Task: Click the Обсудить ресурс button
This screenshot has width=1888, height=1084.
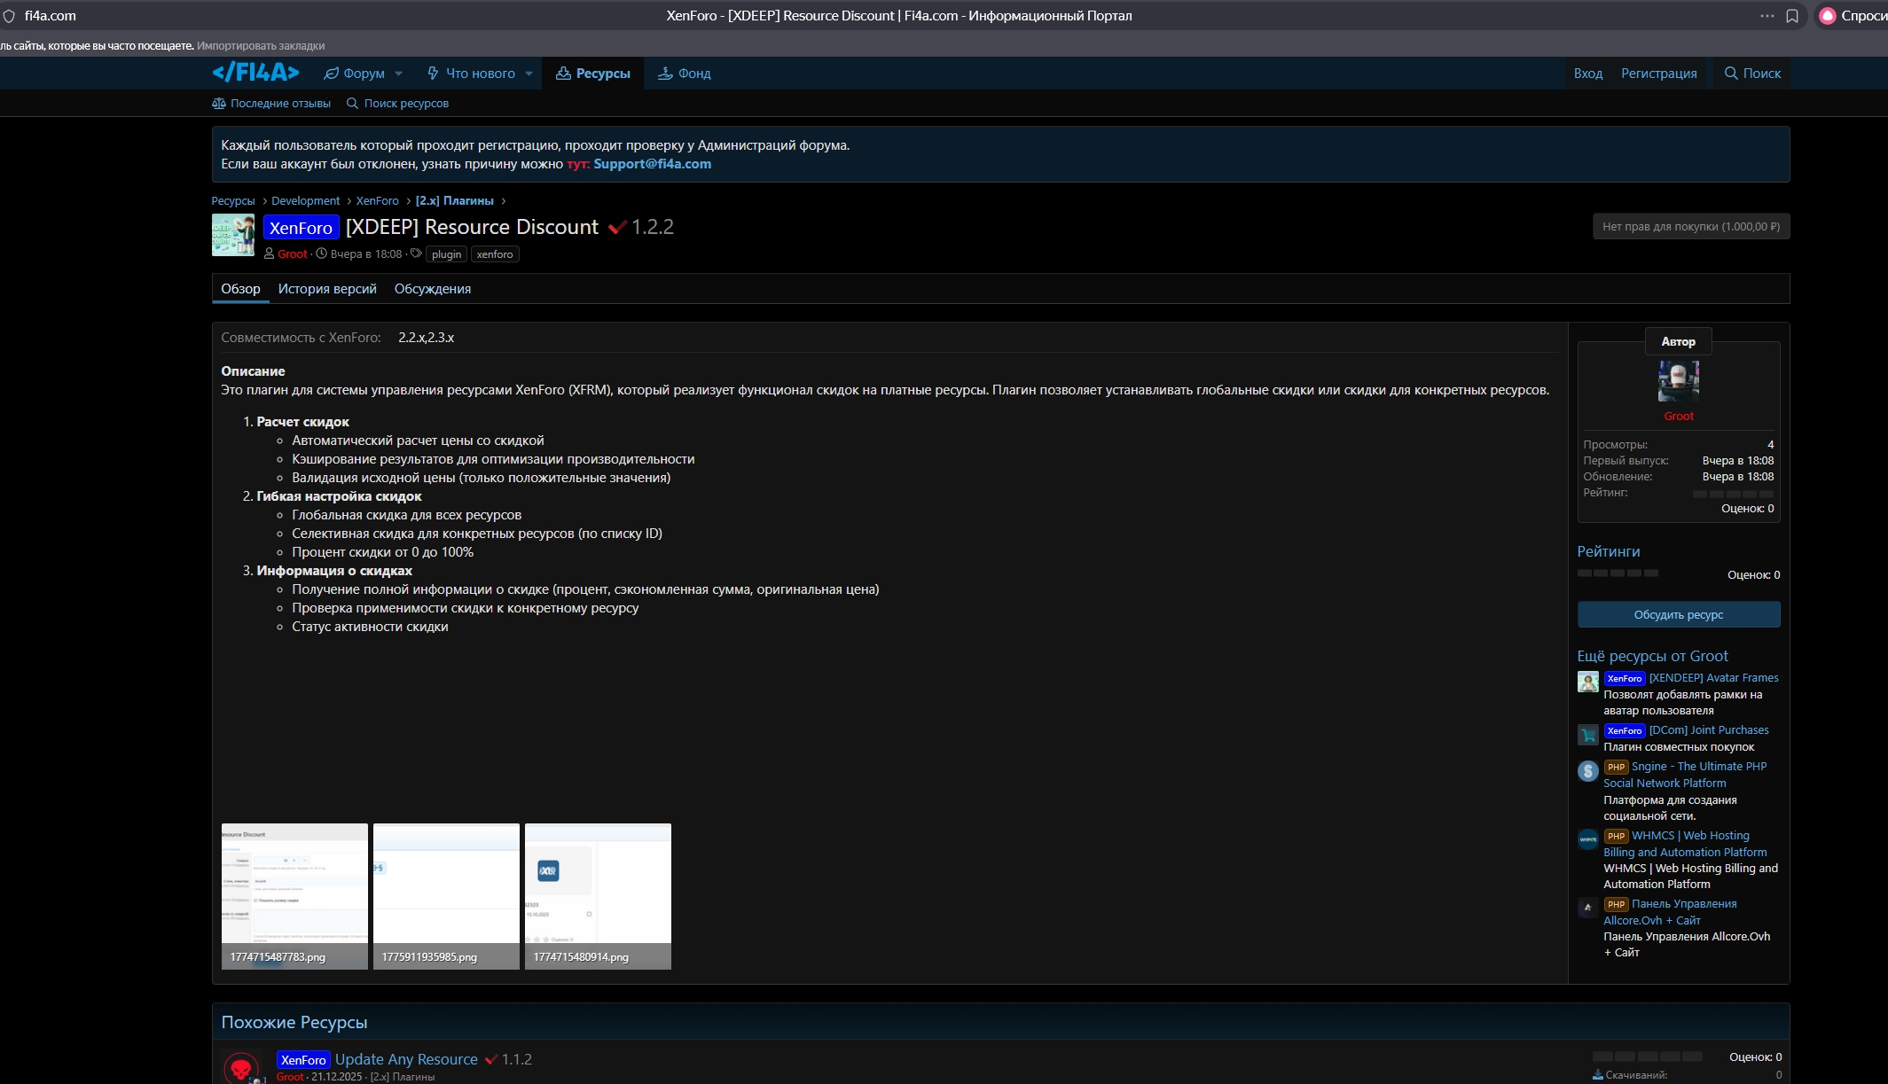Action: click(x=1678, y=615)
